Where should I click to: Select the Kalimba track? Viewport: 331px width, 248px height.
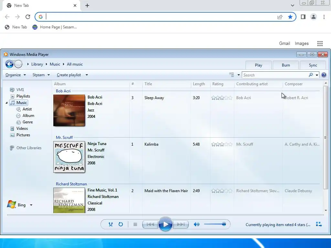[151, 144]
